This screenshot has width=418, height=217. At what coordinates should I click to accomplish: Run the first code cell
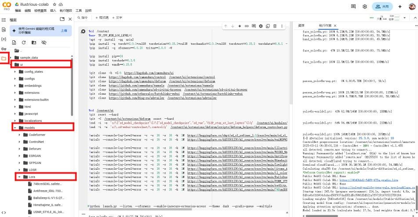point(83,32)
